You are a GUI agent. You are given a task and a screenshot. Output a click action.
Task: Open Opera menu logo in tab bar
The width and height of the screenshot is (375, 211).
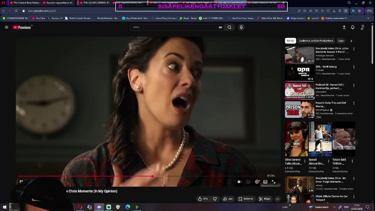(x=3, y=3)
